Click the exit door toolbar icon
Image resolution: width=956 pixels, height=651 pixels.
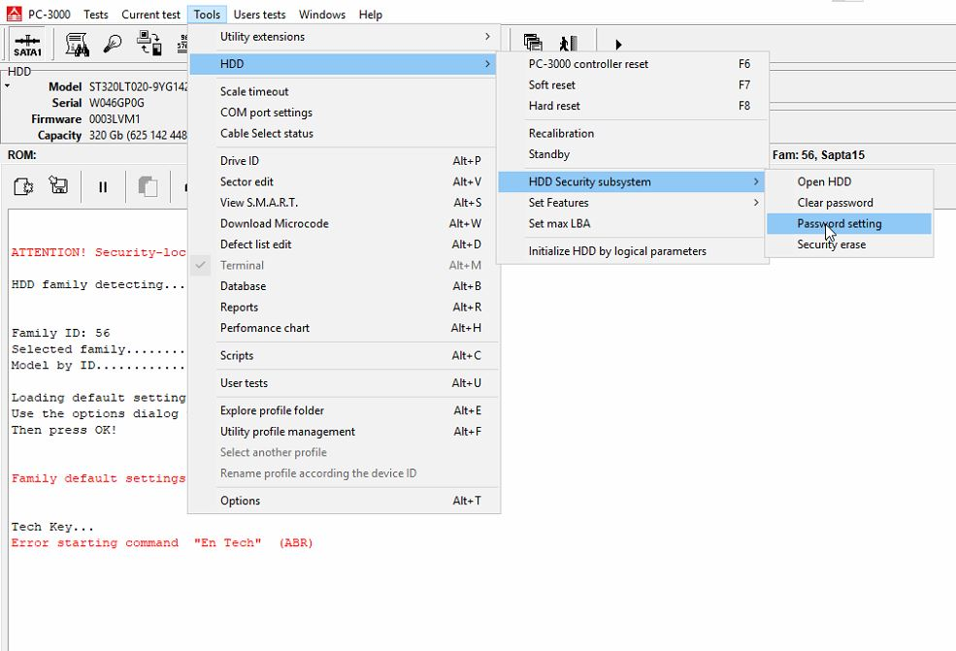click(568, 44)
